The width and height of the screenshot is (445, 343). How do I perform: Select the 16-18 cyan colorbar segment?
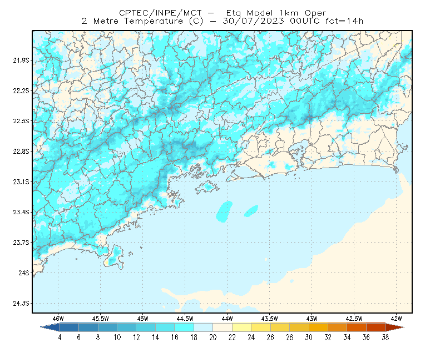[184, 327]
